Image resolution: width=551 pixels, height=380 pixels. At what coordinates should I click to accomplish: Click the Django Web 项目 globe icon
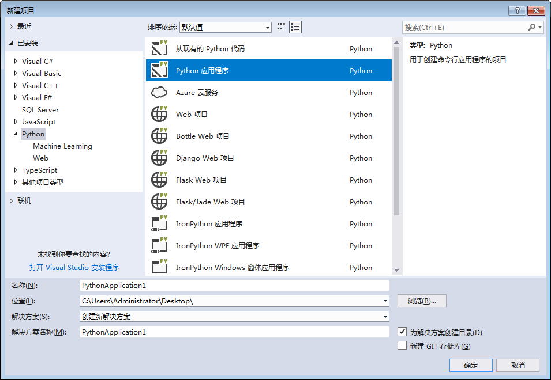pos(159,158)
